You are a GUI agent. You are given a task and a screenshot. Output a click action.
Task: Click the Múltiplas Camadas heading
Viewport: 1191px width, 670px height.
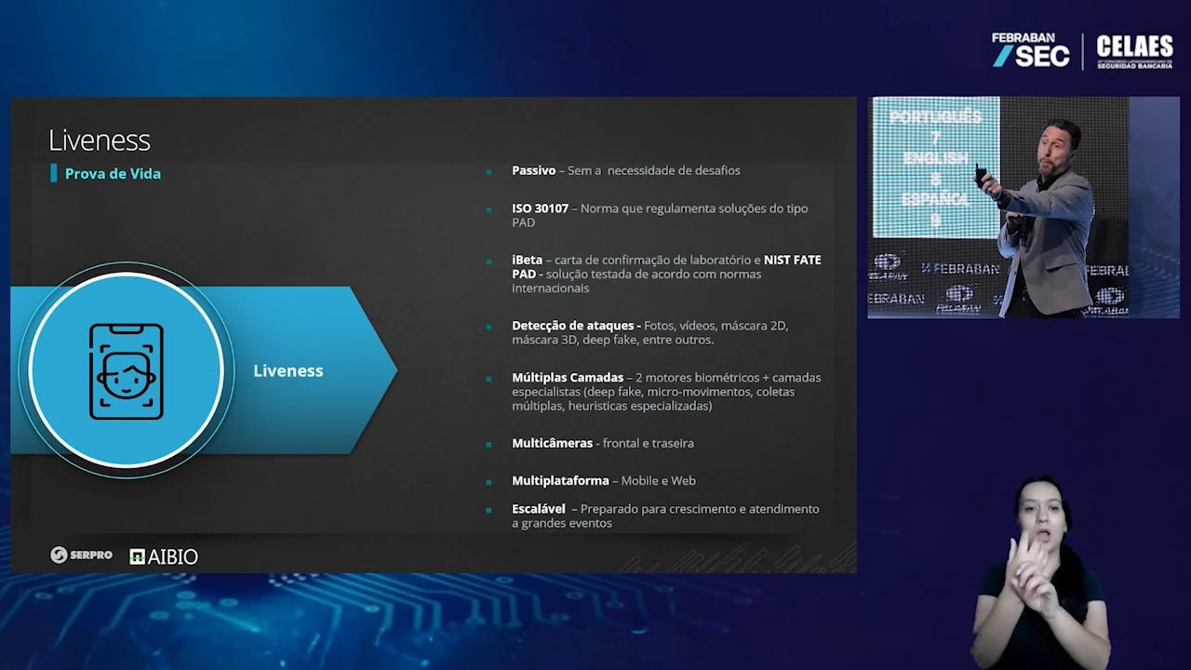coord(568,378)
